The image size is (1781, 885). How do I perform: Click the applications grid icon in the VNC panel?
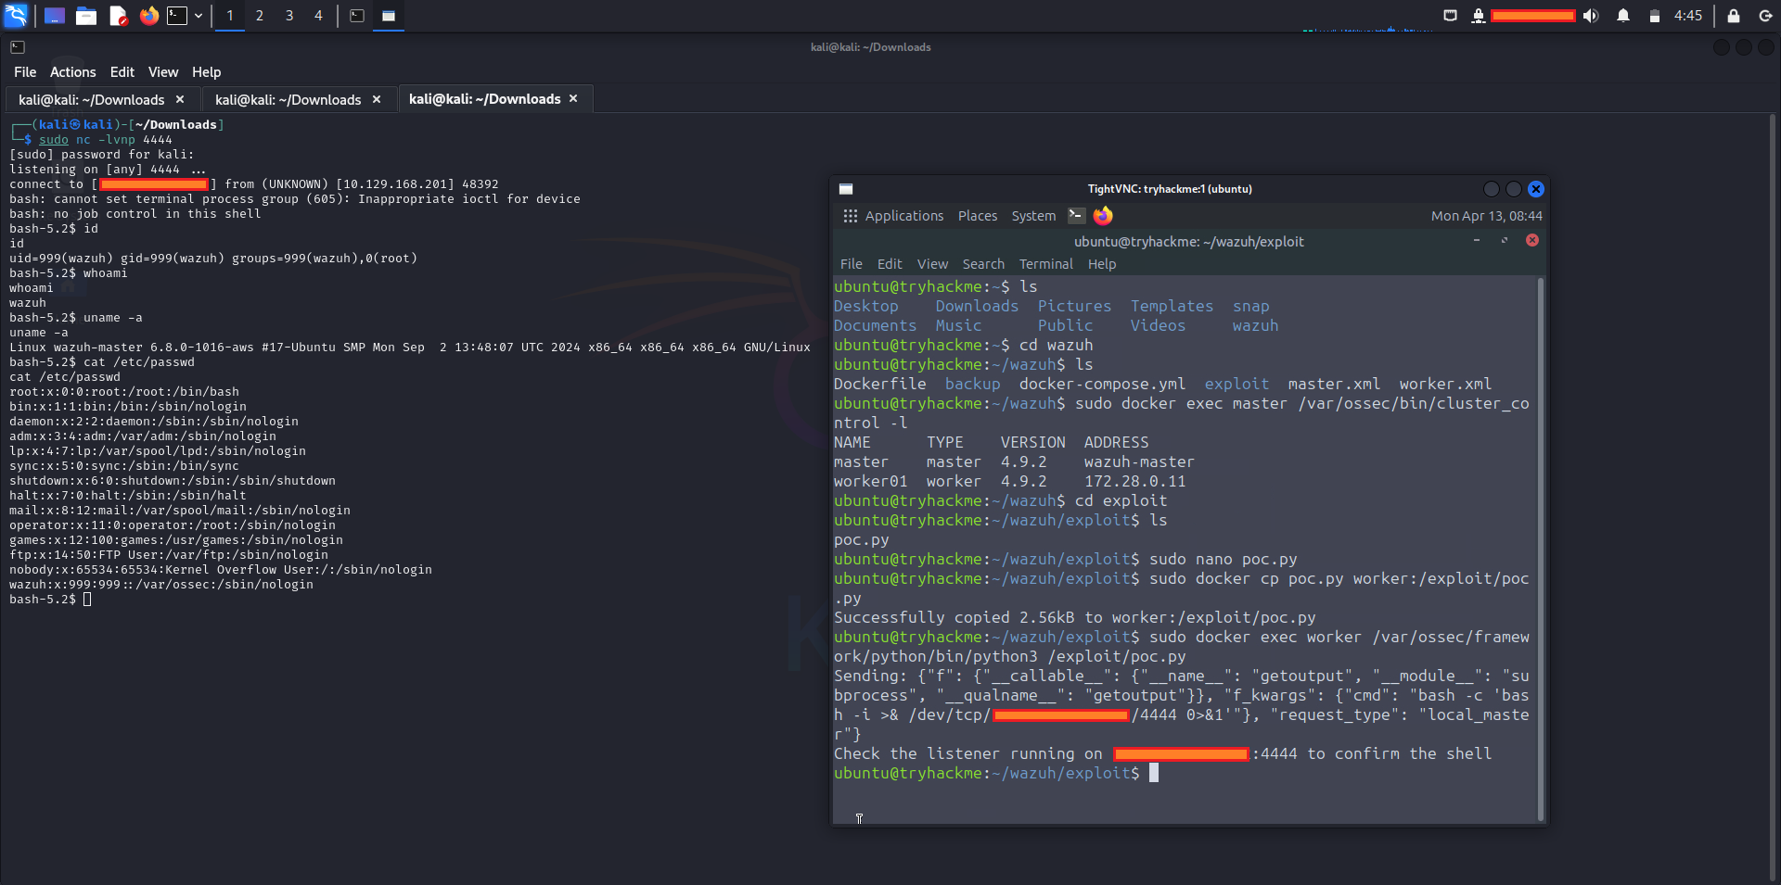click(850, 215)
